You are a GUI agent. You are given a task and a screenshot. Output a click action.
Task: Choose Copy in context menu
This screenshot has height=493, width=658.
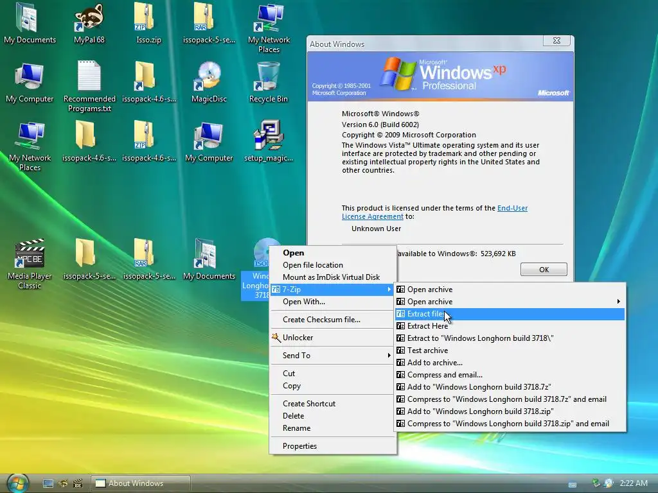click(332, 386)
